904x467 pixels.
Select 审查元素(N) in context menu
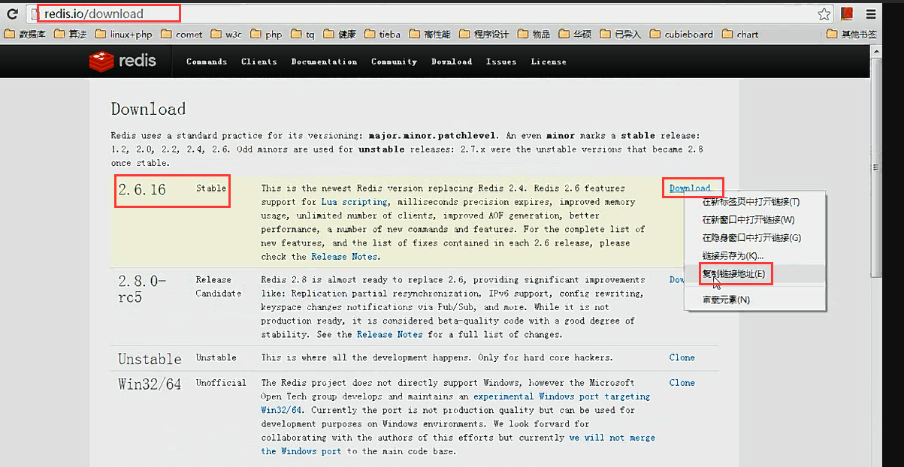(x=754, y=300)
